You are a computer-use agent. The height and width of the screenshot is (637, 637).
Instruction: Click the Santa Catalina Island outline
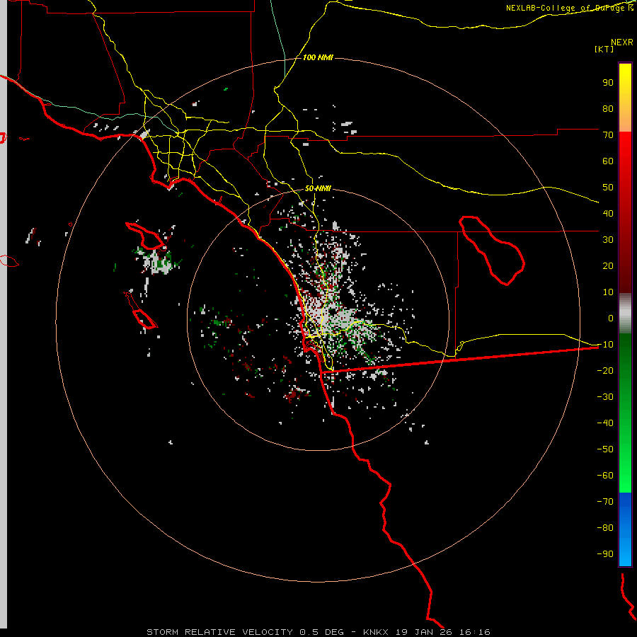pyautogui.click(x=145, y=236)
